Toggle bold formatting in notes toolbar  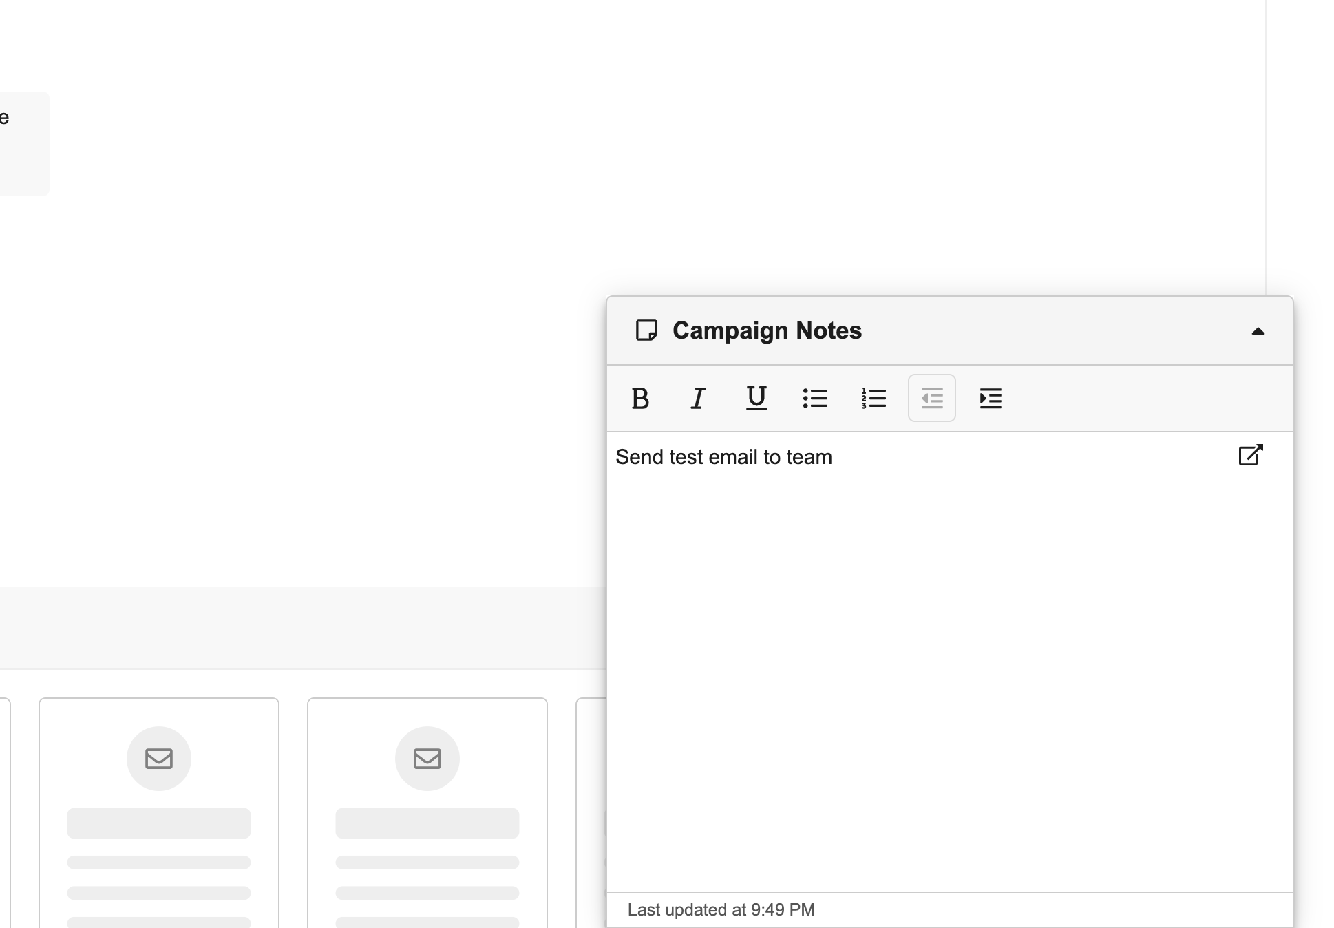pyautogui.click(x=640, y=399)
